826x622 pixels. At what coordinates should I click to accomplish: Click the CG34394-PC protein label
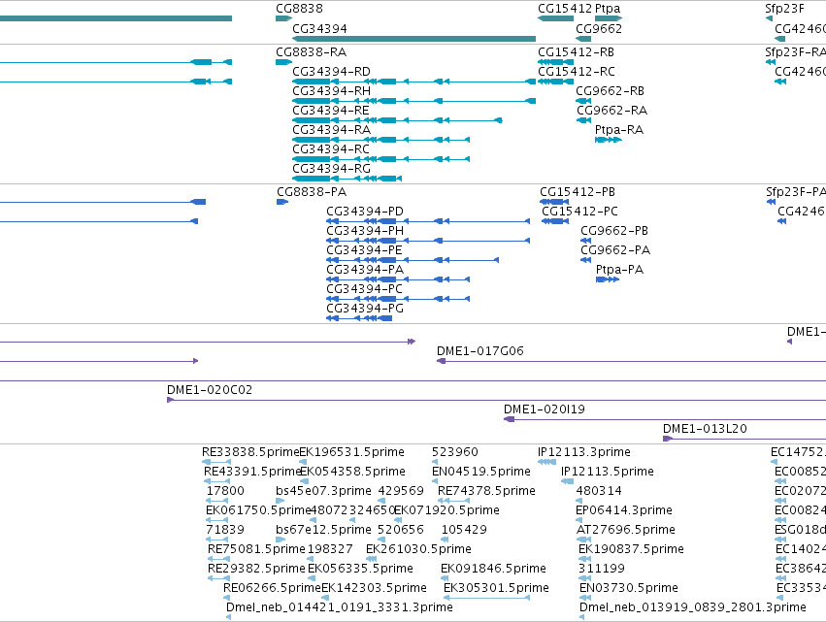point(364,290)
